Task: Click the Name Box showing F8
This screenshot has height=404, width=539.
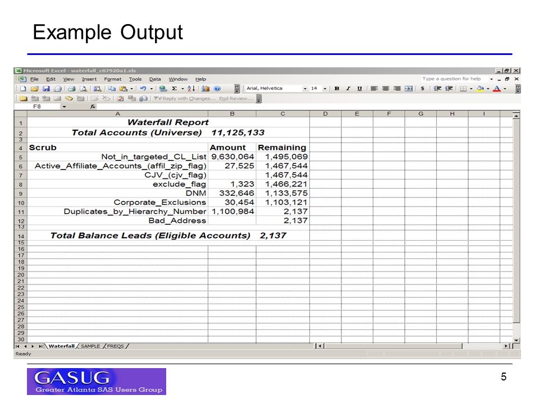Action: point(37,107)
